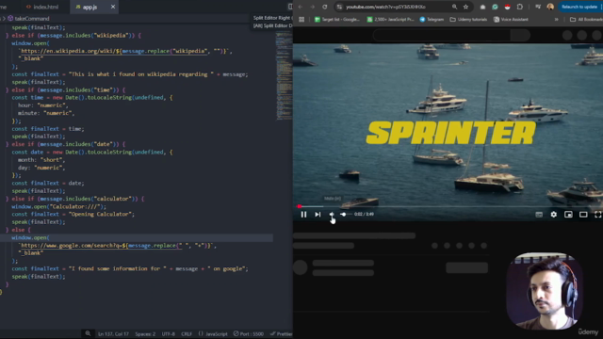The width and height of the screenshot is (603, 339).
Task: Toggle theater mode on the player
Action: click(583, 215)
